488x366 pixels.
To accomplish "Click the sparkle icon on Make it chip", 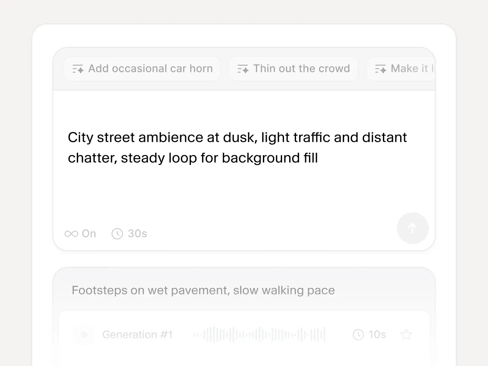I will (x=381, y=69).
